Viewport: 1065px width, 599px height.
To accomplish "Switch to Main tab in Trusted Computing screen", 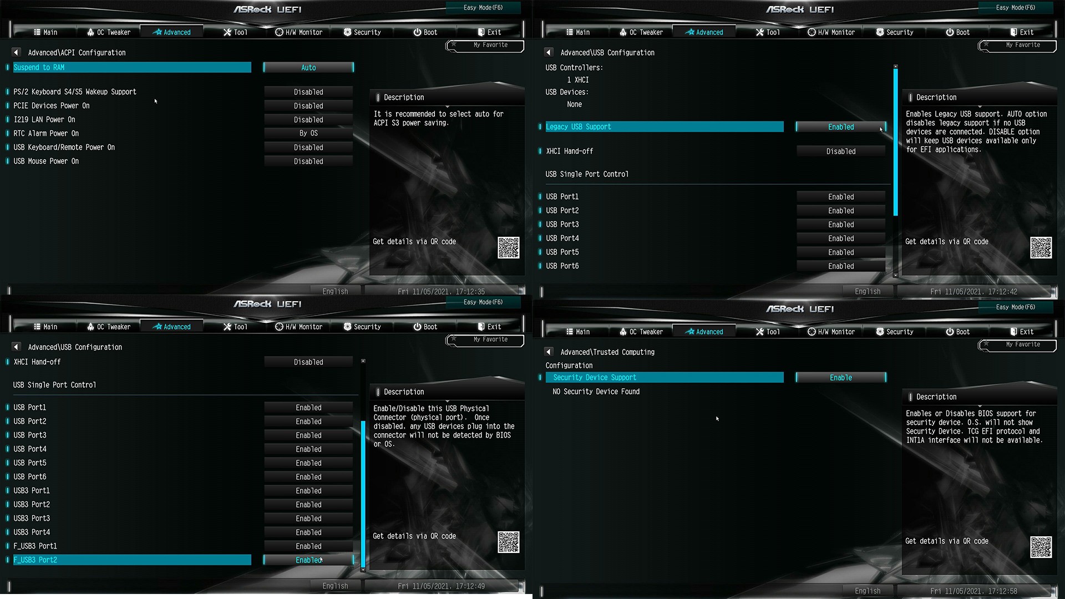I will click(577, 332).
